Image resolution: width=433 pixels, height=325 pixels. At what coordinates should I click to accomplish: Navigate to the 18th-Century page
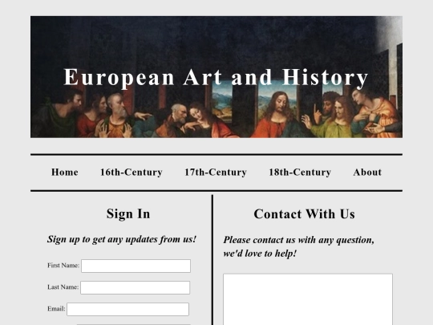(x=300, y=173)
